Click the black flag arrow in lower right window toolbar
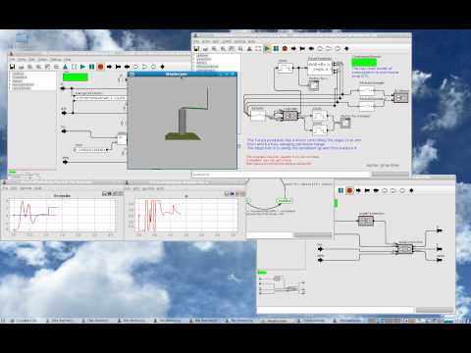This screenshot has width=471, height=353. click(x=367, y=190)
